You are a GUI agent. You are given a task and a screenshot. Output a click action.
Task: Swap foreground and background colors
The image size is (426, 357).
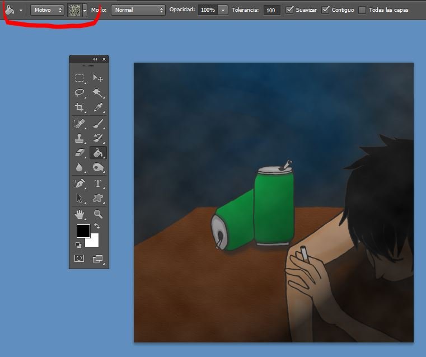click(97, 226)
